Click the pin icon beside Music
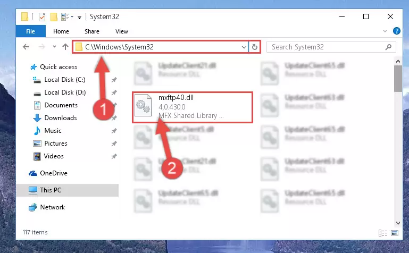This screenshot has width=409, height=253. 114,131
